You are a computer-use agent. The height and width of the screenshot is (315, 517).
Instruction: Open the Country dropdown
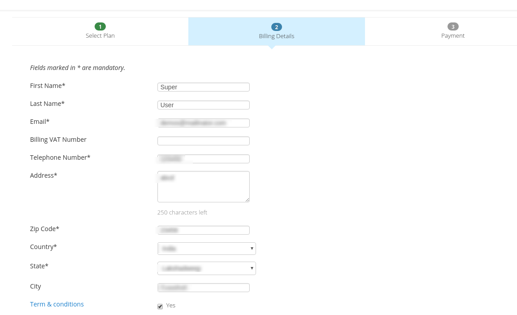(206, 249)
